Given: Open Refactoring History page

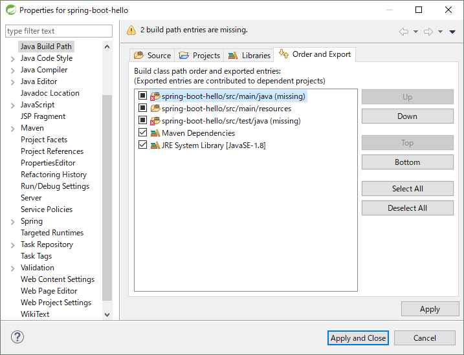Looking at the screenshot, I should (x=54, y=175).
